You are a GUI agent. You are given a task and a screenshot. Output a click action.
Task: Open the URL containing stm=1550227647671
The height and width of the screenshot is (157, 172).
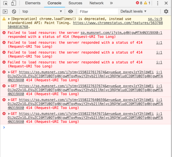pos(85,118)
